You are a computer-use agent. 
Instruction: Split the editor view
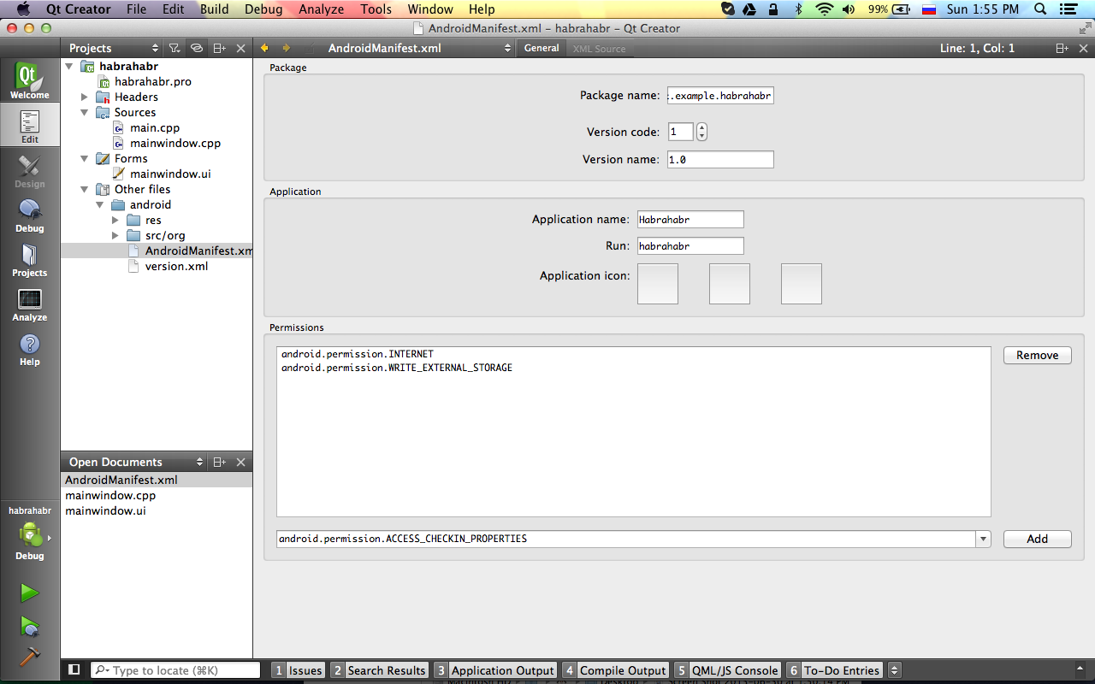1062,49
